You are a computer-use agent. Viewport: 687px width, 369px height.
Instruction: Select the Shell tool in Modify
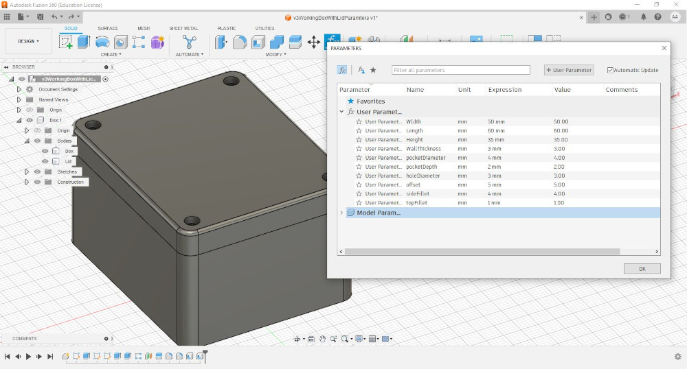pos(258,43)
